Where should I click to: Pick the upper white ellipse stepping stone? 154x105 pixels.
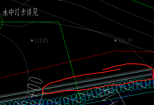(x=36, y=80)
